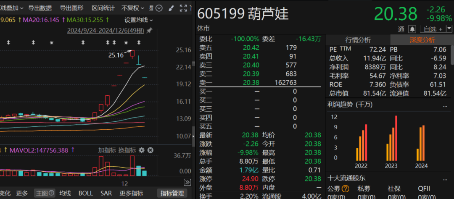454x199 pixels.
Task: Click the QFII shareholder category
Action: click(424, 189)
